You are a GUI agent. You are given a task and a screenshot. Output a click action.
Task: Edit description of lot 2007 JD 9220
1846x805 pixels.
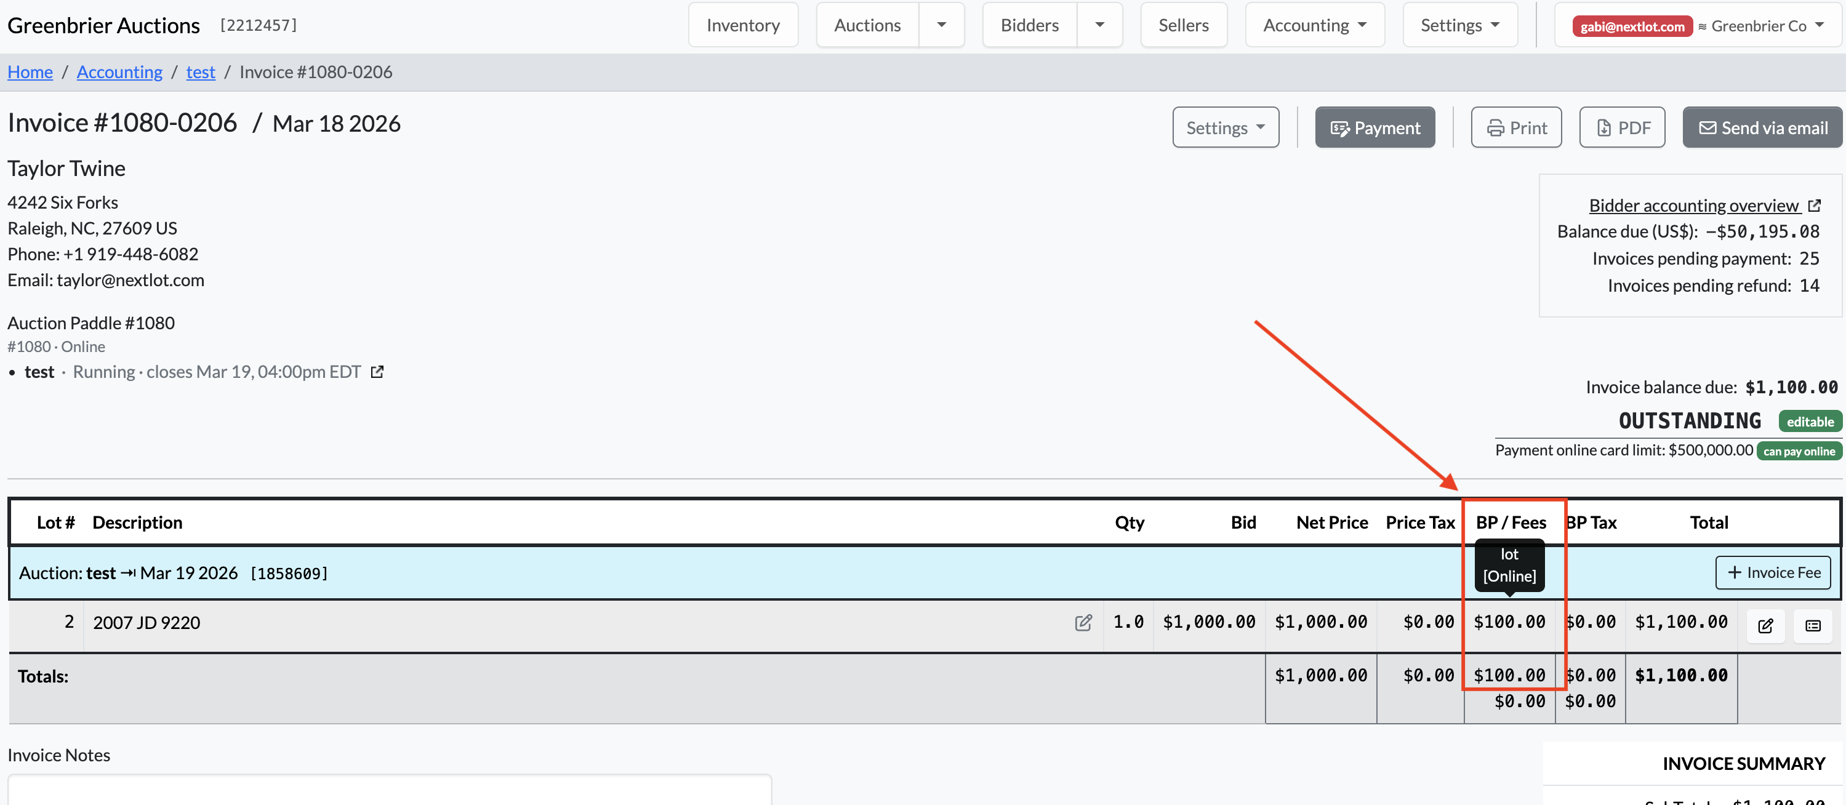(x=1083, y=622)
